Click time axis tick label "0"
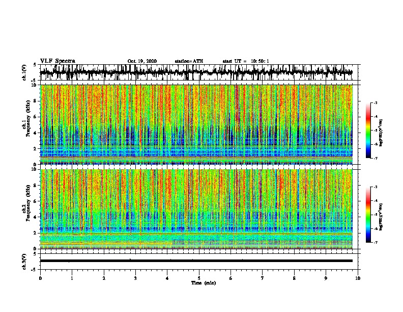Viewport: 403px width, 312px height. (40, 278)
